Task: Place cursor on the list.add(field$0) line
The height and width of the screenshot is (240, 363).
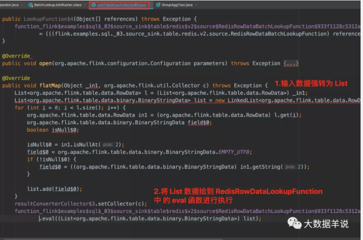Action: pos(54,189)
